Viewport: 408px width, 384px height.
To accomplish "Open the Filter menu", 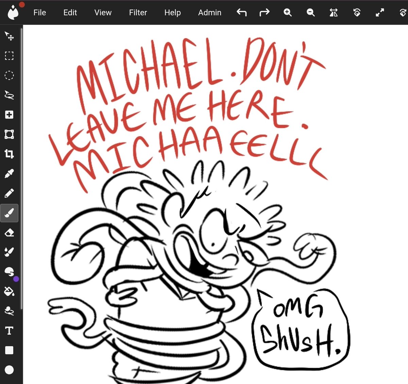I will click(x=138, y=13).
